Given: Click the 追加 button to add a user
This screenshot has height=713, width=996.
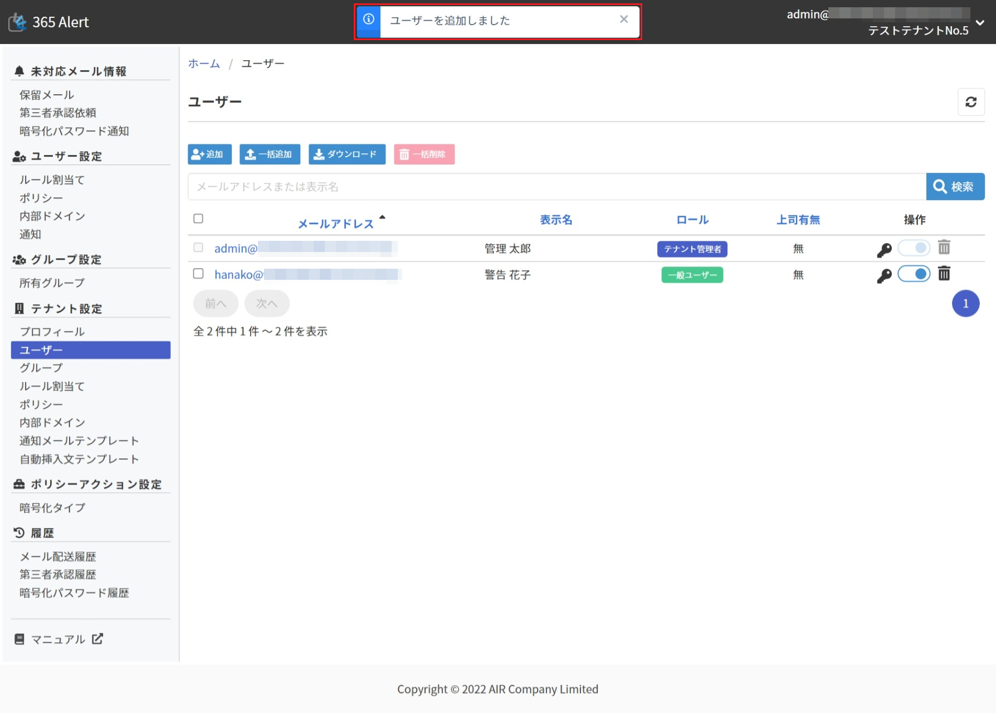Looking at the screenshot, I should (x=209, y=154).
